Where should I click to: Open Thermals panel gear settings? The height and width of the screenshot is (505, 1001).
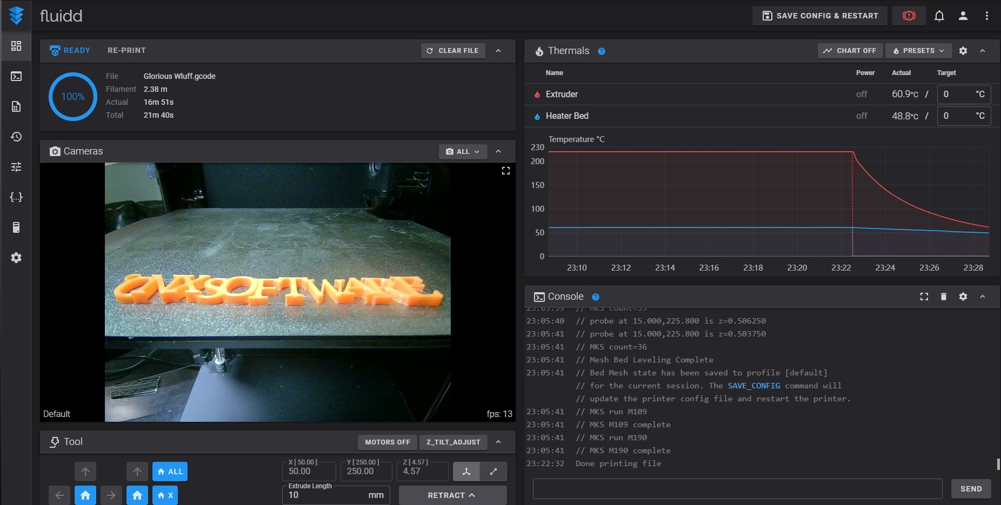tap(963, 51)
